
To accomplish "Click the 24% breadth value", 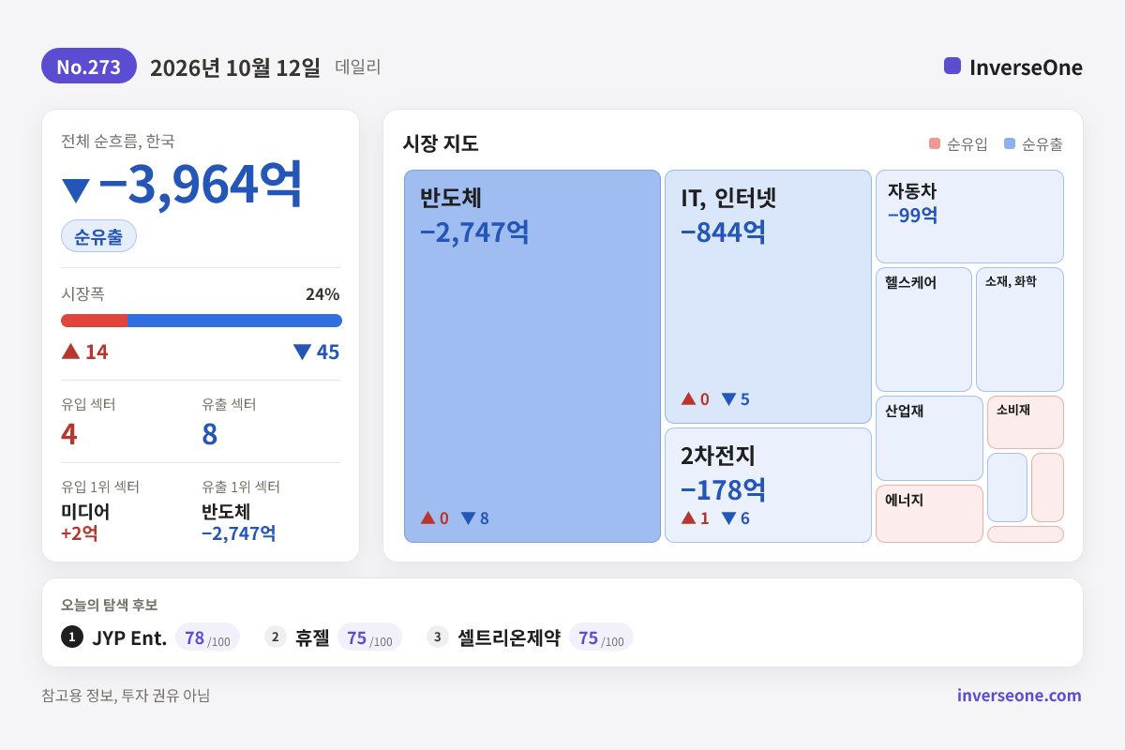I will [322, 293].
